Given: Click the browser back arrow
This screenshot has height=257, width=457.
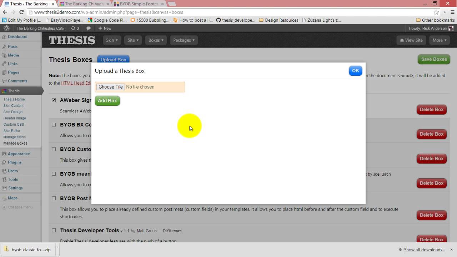Looking at the screenshot, I should (x=5, y=12).
